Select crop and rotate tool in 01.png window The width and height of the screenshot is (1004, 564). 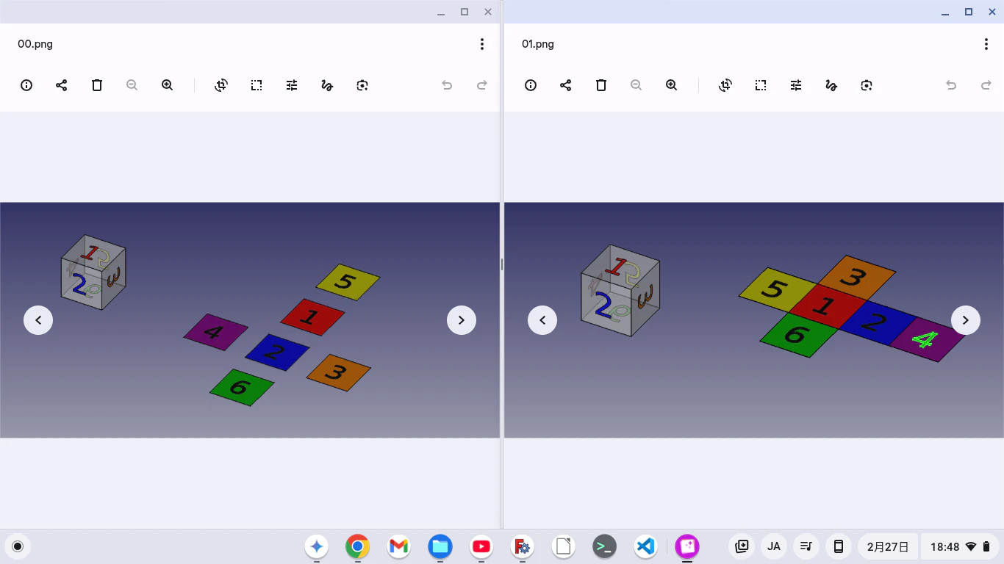point(725,85)
